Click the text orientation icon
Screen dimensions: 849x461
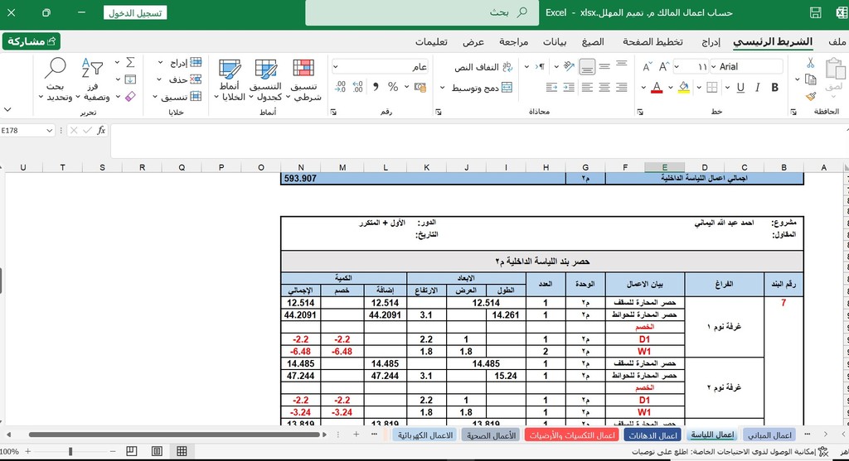[x=569, y=66]
